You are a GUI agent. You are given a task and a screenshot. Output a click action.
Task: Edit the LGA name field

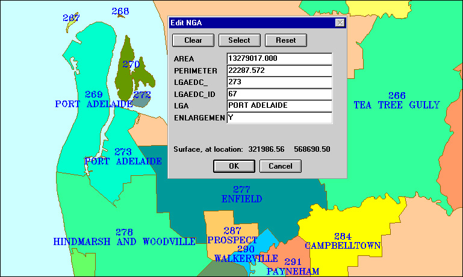click(x=279, y=105)
